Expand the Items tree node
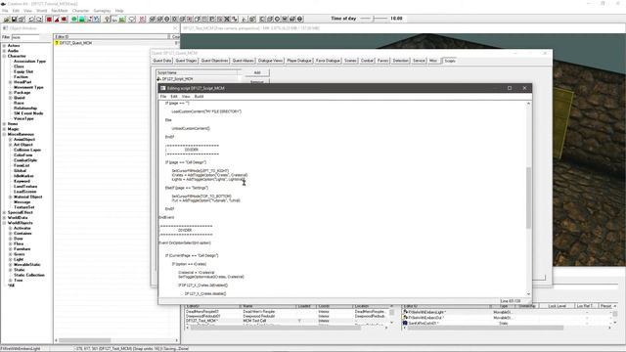The height and width of the screenshot is (352, 626). [4, 124]
